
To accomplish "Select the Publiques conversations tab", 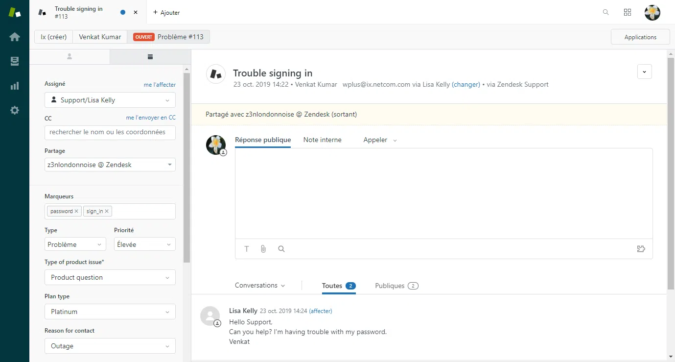I will (396, 286).
